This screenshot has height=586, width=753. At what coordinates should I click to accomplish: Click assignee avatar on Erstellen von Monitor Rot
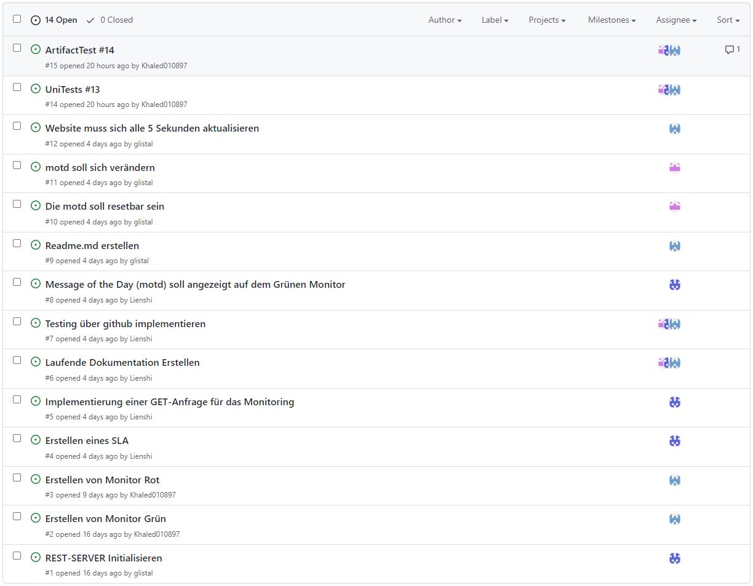[675, 480]
